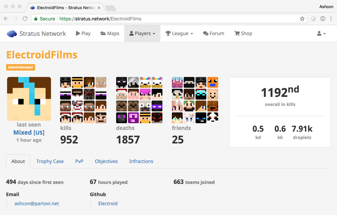
Task: Click the Stratus Network brand text
Action: click(43, 33)
